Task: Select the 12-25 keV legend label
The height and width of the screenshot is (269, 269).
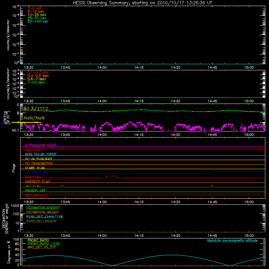Action: click(37, 15)
